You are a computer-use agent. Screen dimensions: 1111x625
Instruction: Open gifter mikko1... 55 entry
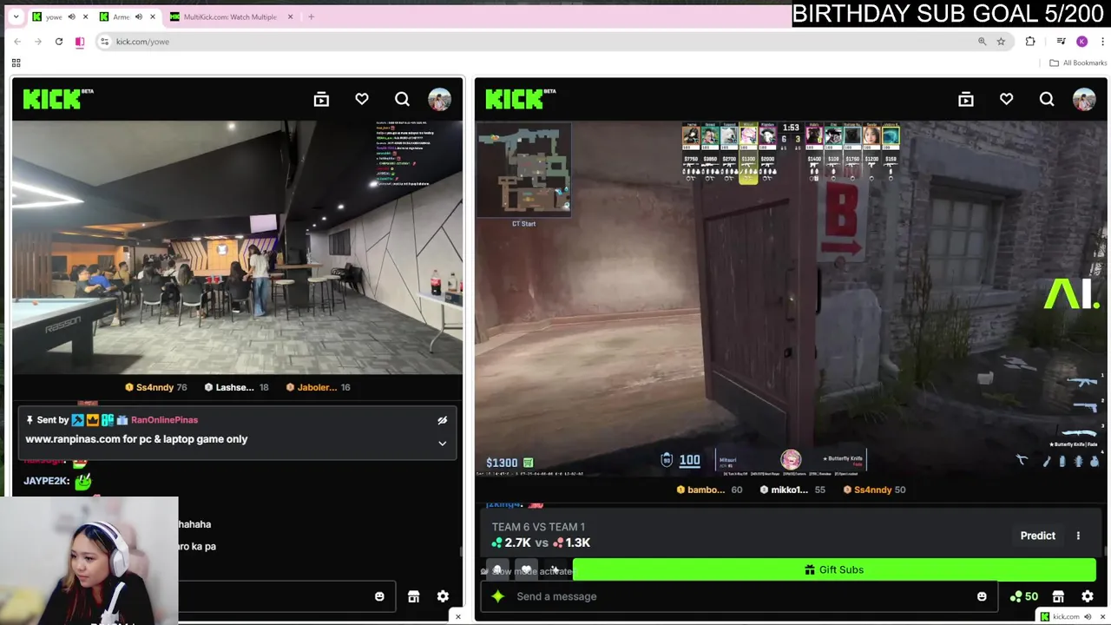coord(792,490)
